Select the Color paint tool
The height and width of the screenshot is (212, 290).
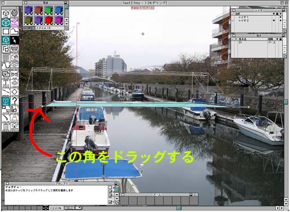(6, 119)
